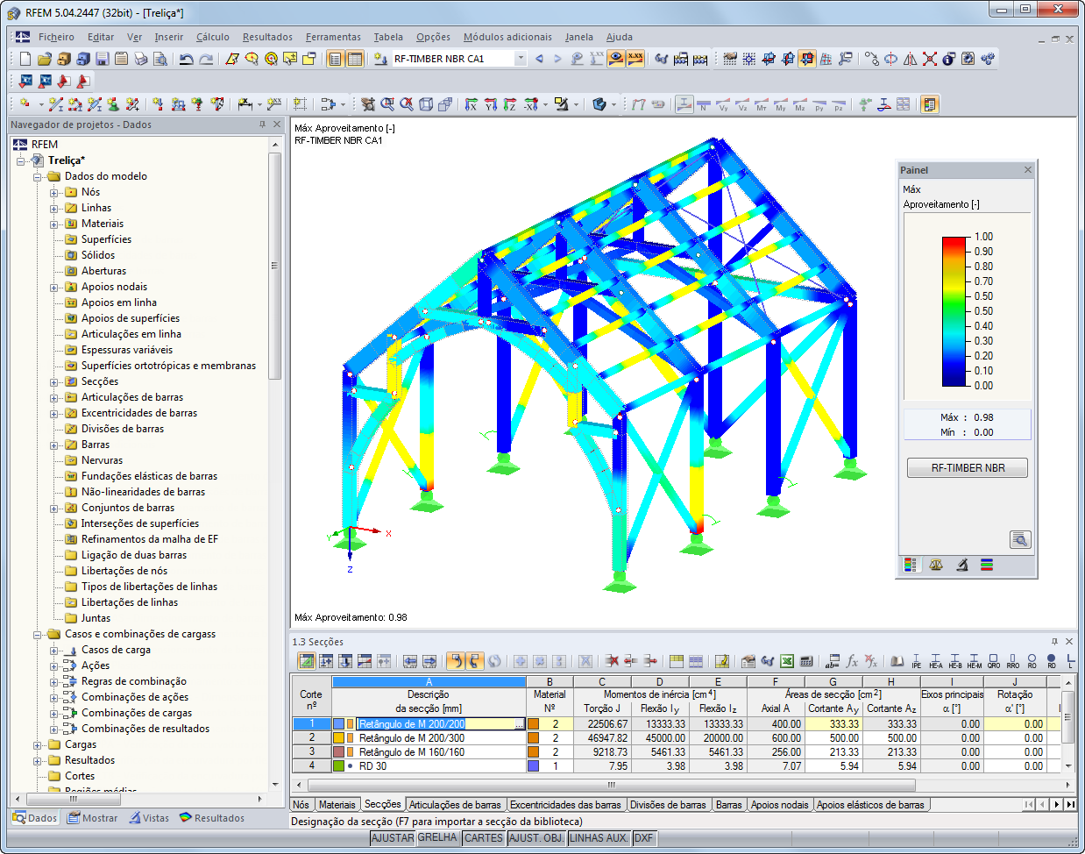The height and width of the screenshot is (854, 1085).
Task: Show the navigator list view icon
Action: click(336, 59)
